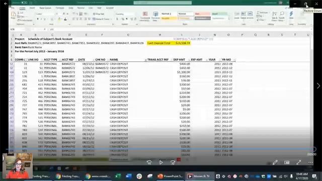The height and width of the screenshot is (181, 322).
Task: Click the Percent Style icon
Action: pos(123,19)
